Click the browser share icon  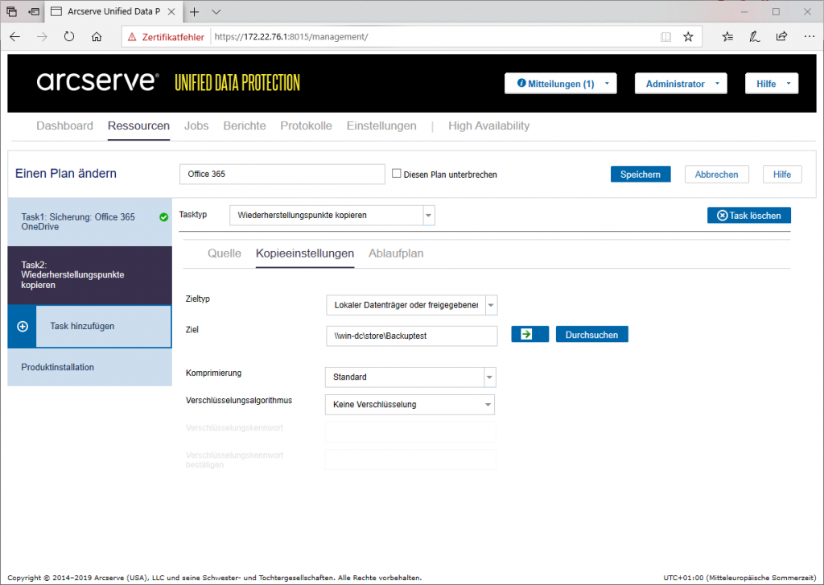point(781,36)
